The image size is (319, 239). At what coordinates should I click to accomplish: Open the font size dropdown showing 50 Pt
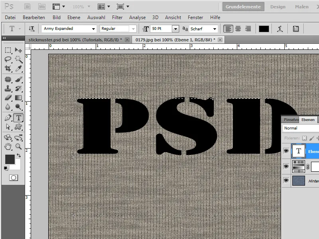coord(175,29)
